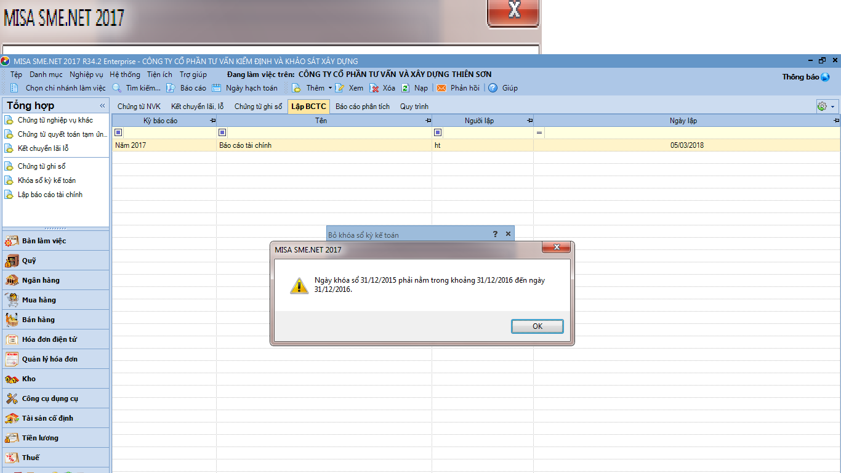Open the Hệ thống menu
The image size is (841, 473).
pos(125,75)
